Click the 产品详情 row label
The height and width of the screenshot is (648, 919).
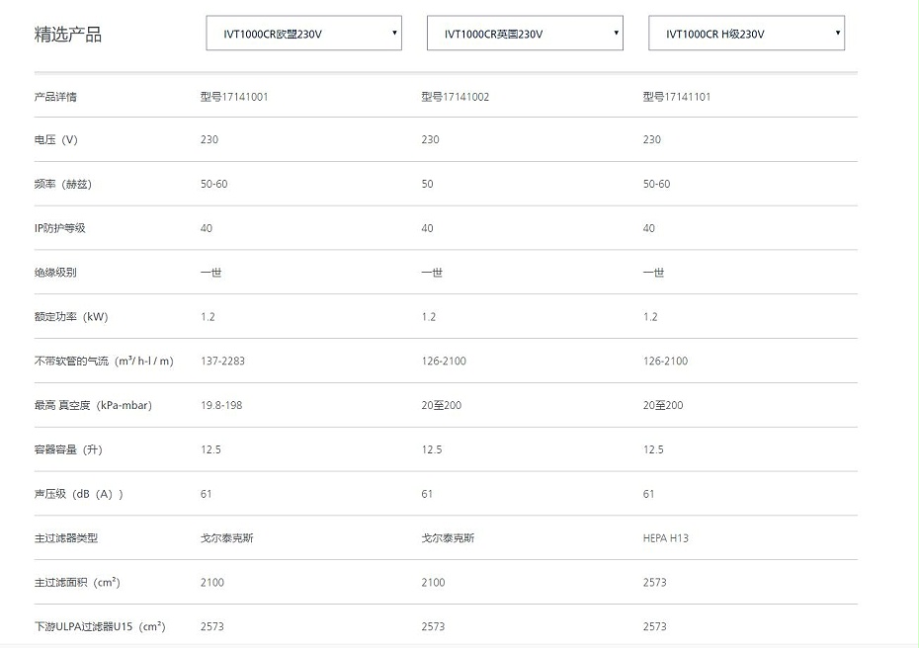[x=55, y=97]
